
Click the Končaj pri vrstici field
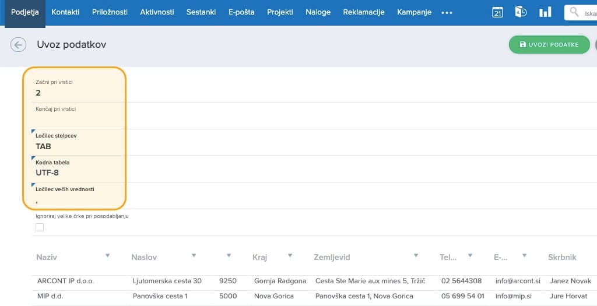314,116
